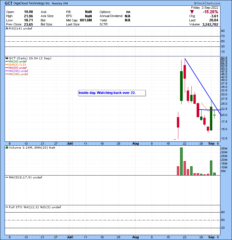232x240 pixels.
Task: Click the Mkt Cap value 801.6M
Action: coord(86,20)
